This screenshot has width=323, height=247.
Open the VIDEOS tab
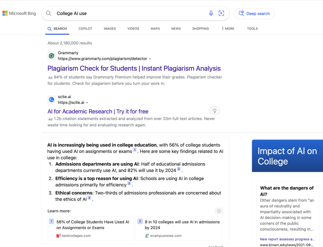pyautogui.click(x=133, y=29)
